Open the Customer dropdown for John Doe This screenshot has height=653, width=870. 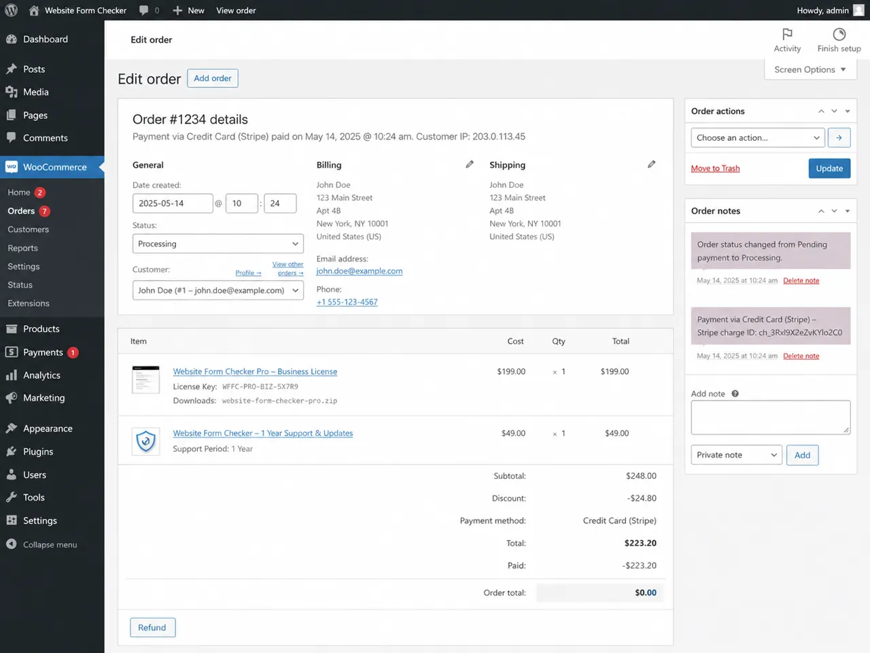pos(218,290)
